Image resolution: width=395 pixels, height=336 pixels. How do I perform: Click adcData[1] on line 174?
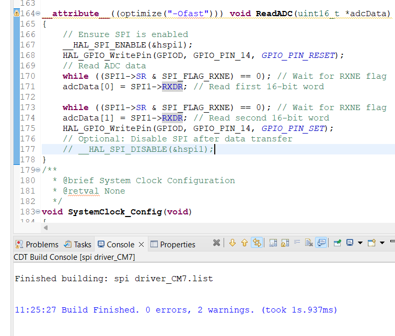[88, 118]
